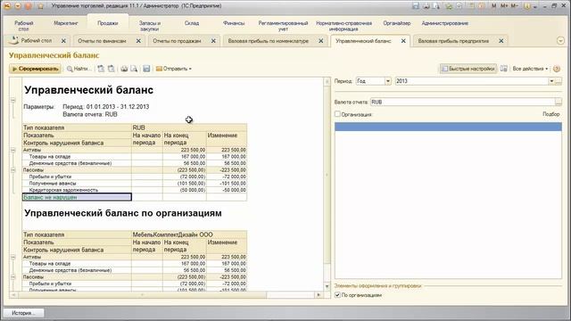Collapse the Параметры section expander
This screenshot has width=571, height=321.
point(13,100)
